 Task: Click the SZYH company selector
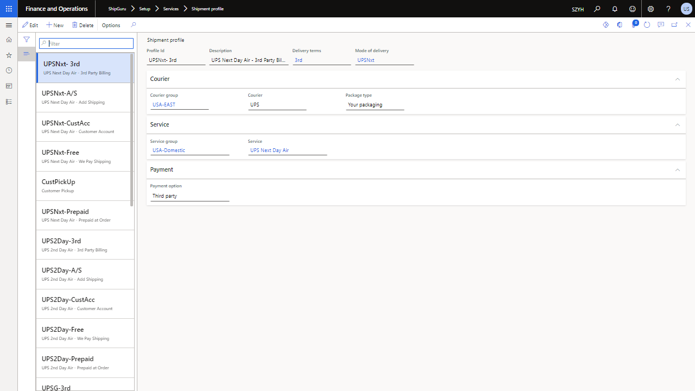pyautogui.click(x=578, y=9)
